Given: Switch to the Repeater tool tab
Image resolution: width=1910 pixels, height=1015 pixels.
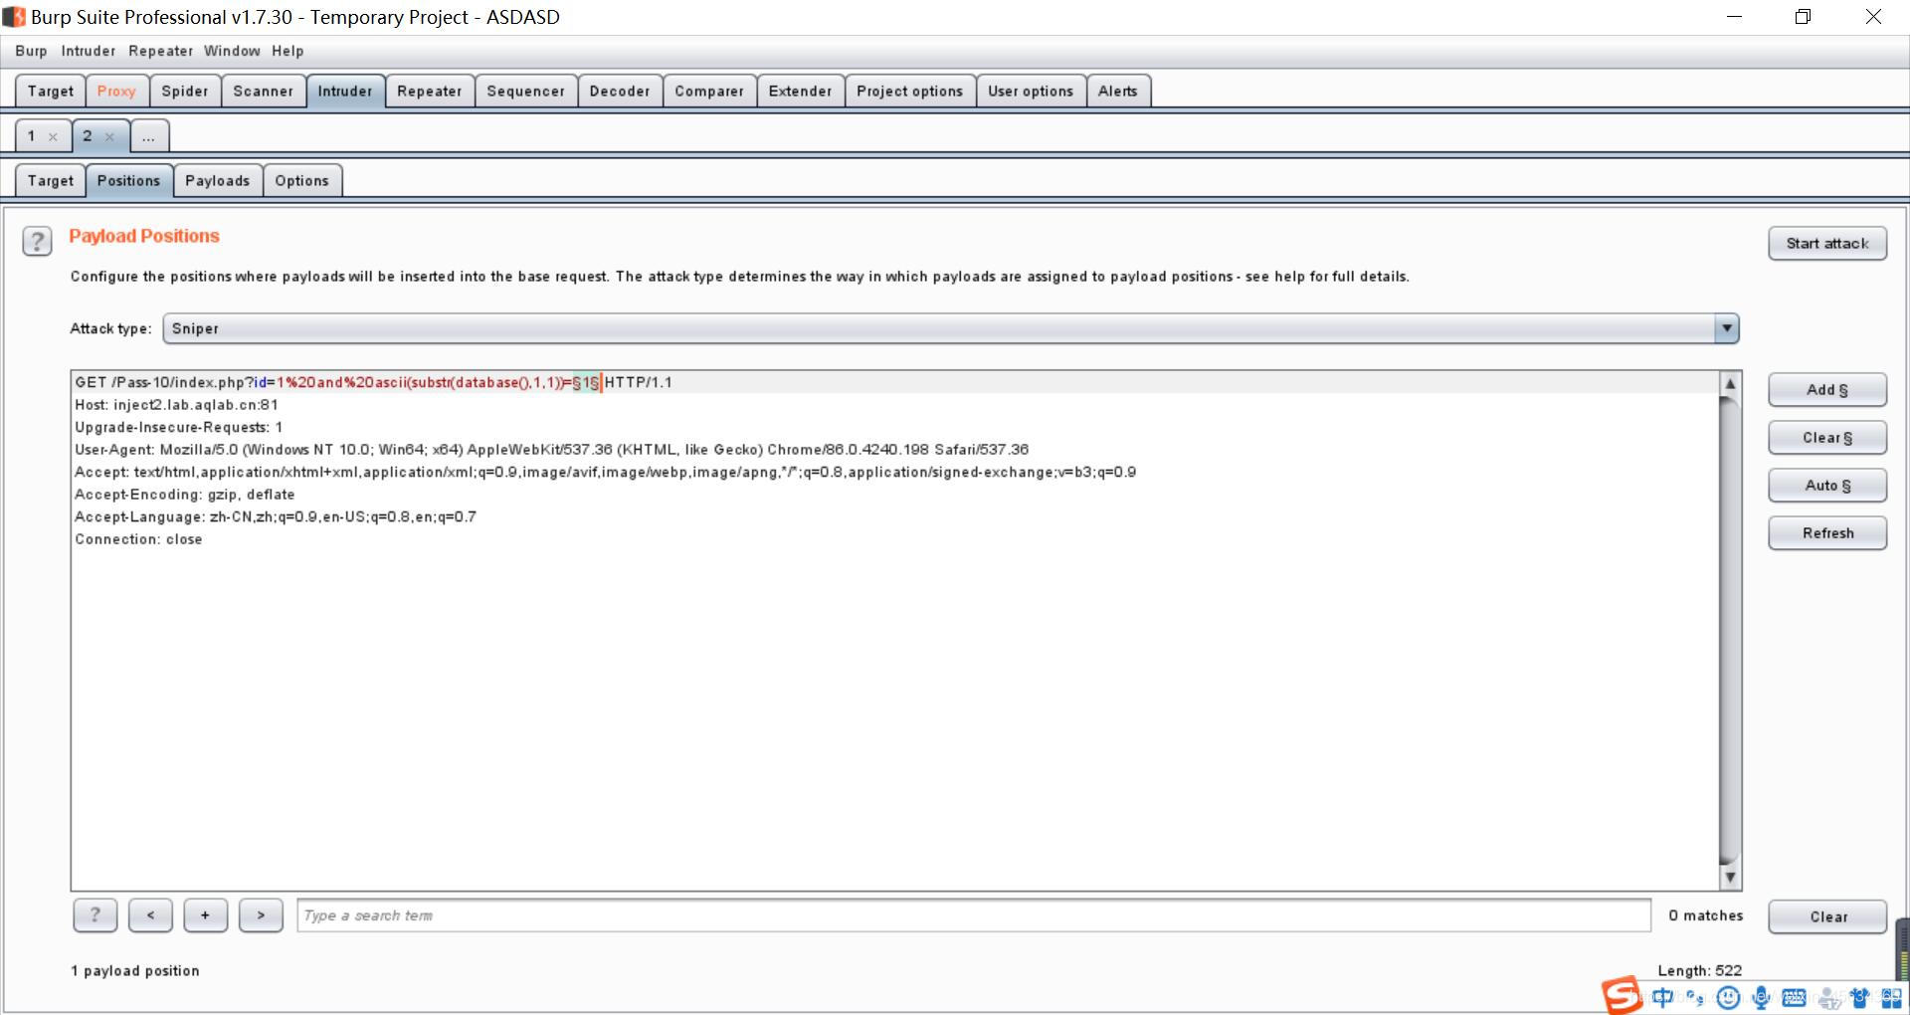Looking at the screenshot, I should [x=430, y=91].
